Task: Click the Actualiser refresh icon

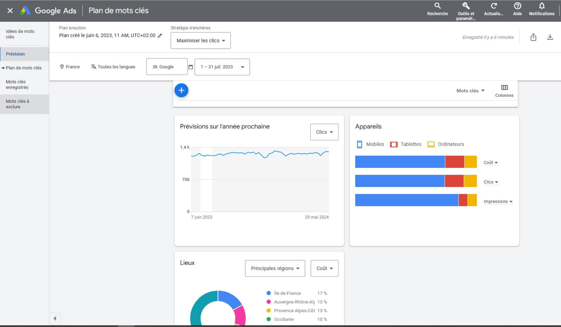Action: 494,6
